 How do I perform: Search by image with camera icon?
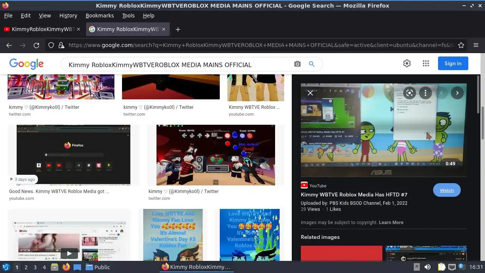tap(297, 64)
